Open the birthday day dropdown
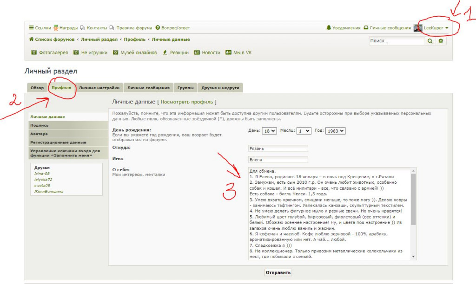476x284 pixels. 269,131
